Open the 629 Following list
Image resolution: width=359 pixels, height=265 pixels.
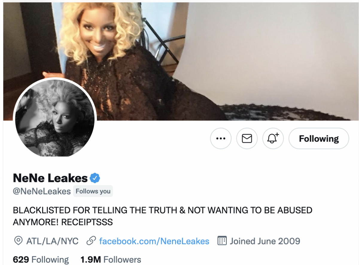click(x=41, y=260)
